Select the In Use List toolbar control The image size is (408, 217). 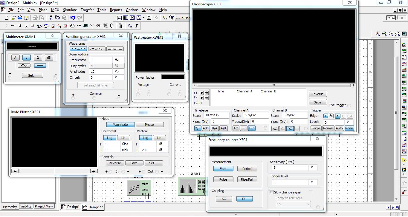click(x=183, y=18)
